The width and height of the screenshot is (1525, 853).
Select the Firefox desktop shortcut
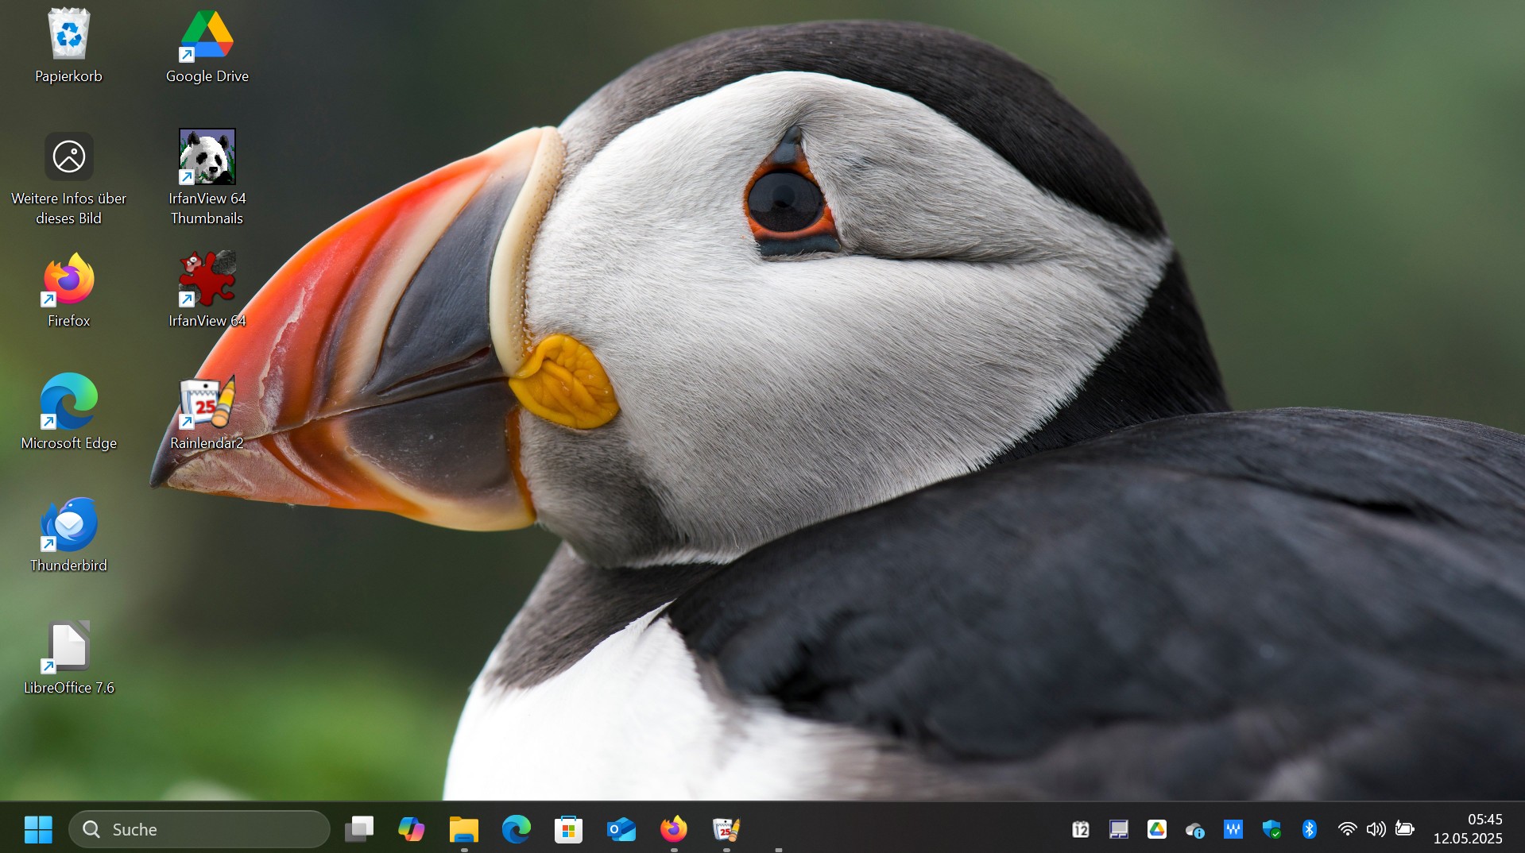pos(69,280)
